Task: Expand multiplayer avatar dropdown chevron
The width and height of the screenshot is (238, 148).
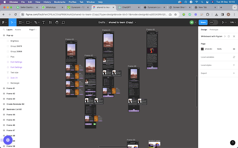Action: (195, 22)
